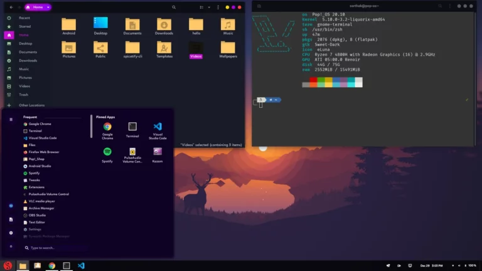Launch pinned Kazam app
Viewport: 482px width, 271px height.
(158, 154)
